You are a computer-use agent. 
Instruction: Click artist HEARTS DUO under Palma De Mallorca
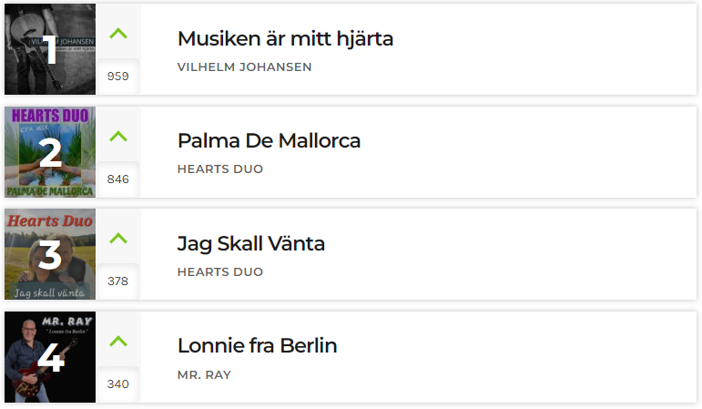pyautogui.click(x=220, y=169)
